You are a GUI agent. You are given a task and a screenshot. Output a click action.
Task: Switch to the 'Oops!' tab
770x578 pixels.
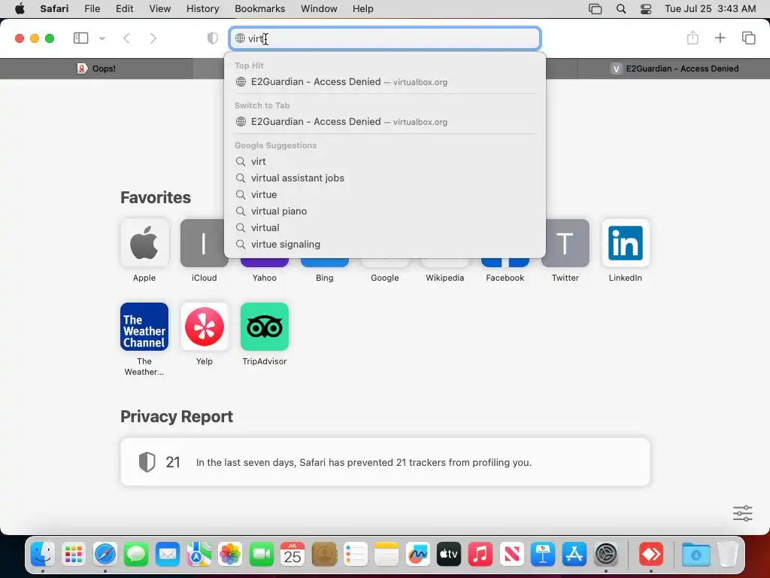[96, 68]
